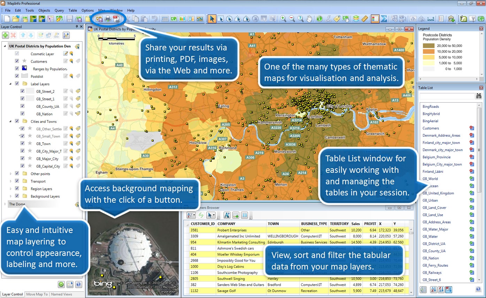Click the Open folder icon in toolbar
The width and height of the screenshot is (486, 298).
pyautogui.click(x=16, y=19)
